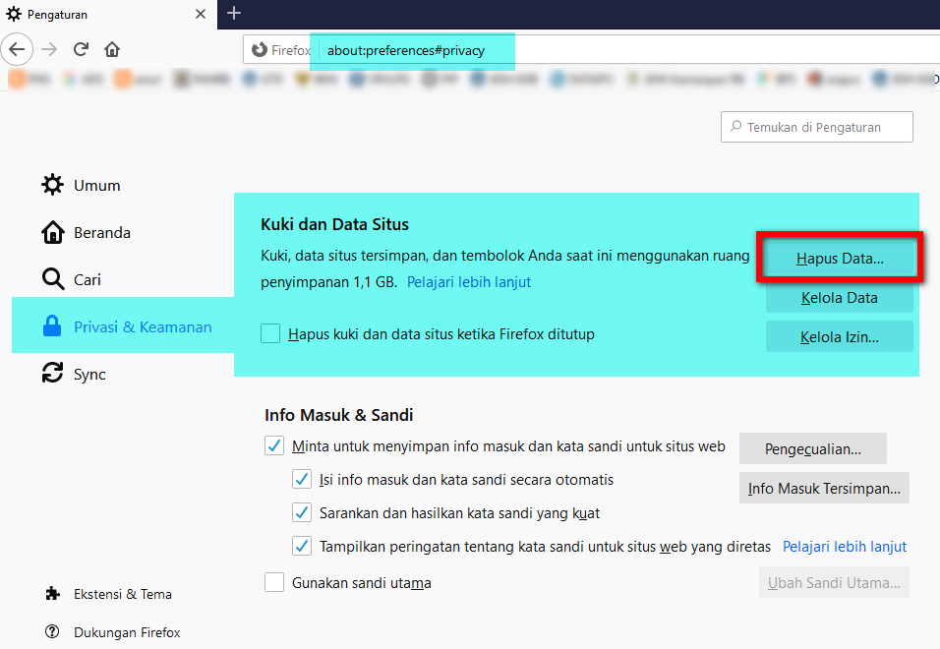Open Ekstensi & Tema
The height and width of the screenshot is (649, 940).
click(x=108, y=594)
